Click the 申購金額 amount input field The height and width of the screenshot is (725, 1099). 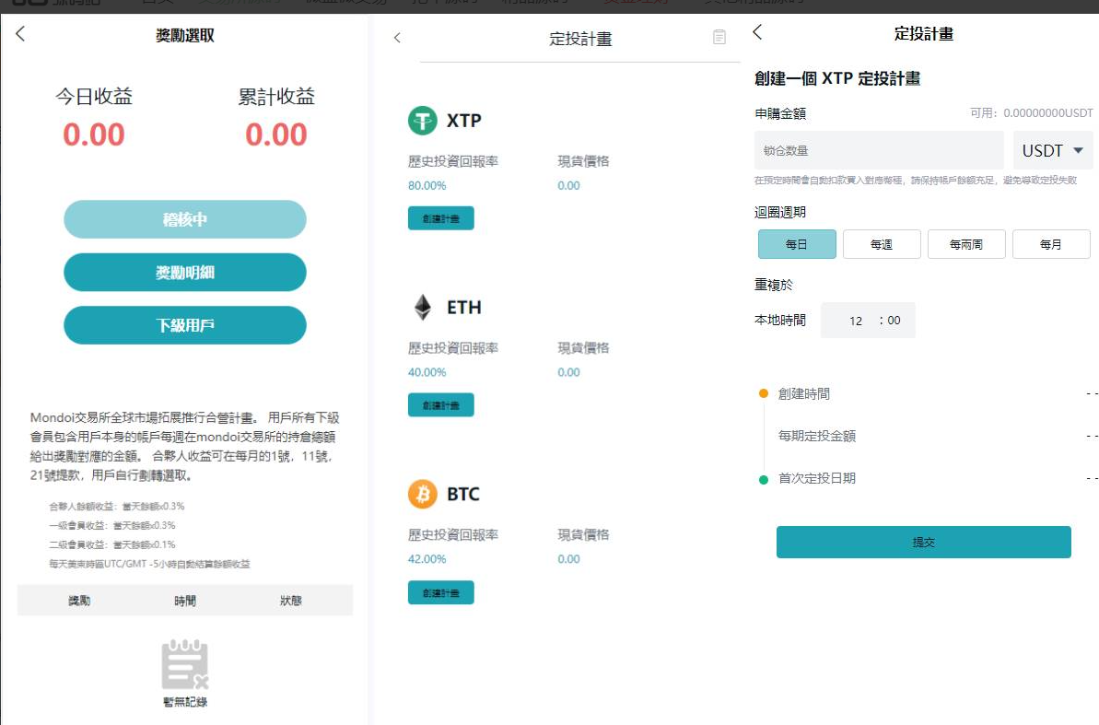pos(878,150)
